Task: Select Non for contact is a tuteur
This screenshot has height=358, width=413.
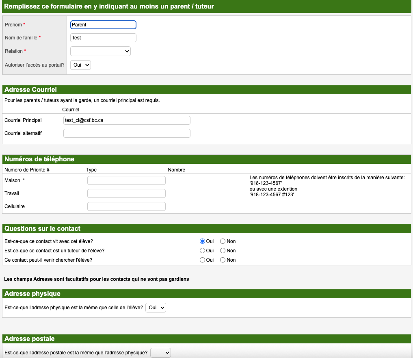Action: (x=223, y=251)
